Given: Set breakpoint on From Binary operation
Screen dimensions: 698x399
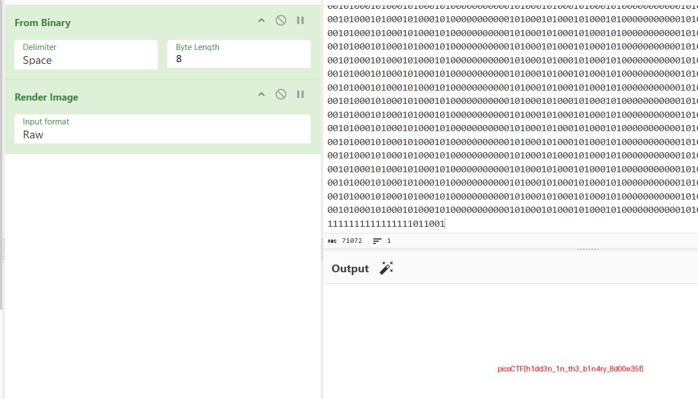Looking at the screenshot, I should tap(300, 21).
